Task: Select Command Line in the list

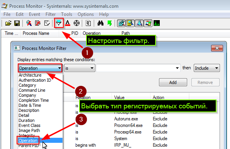Action: pos(41,90)
